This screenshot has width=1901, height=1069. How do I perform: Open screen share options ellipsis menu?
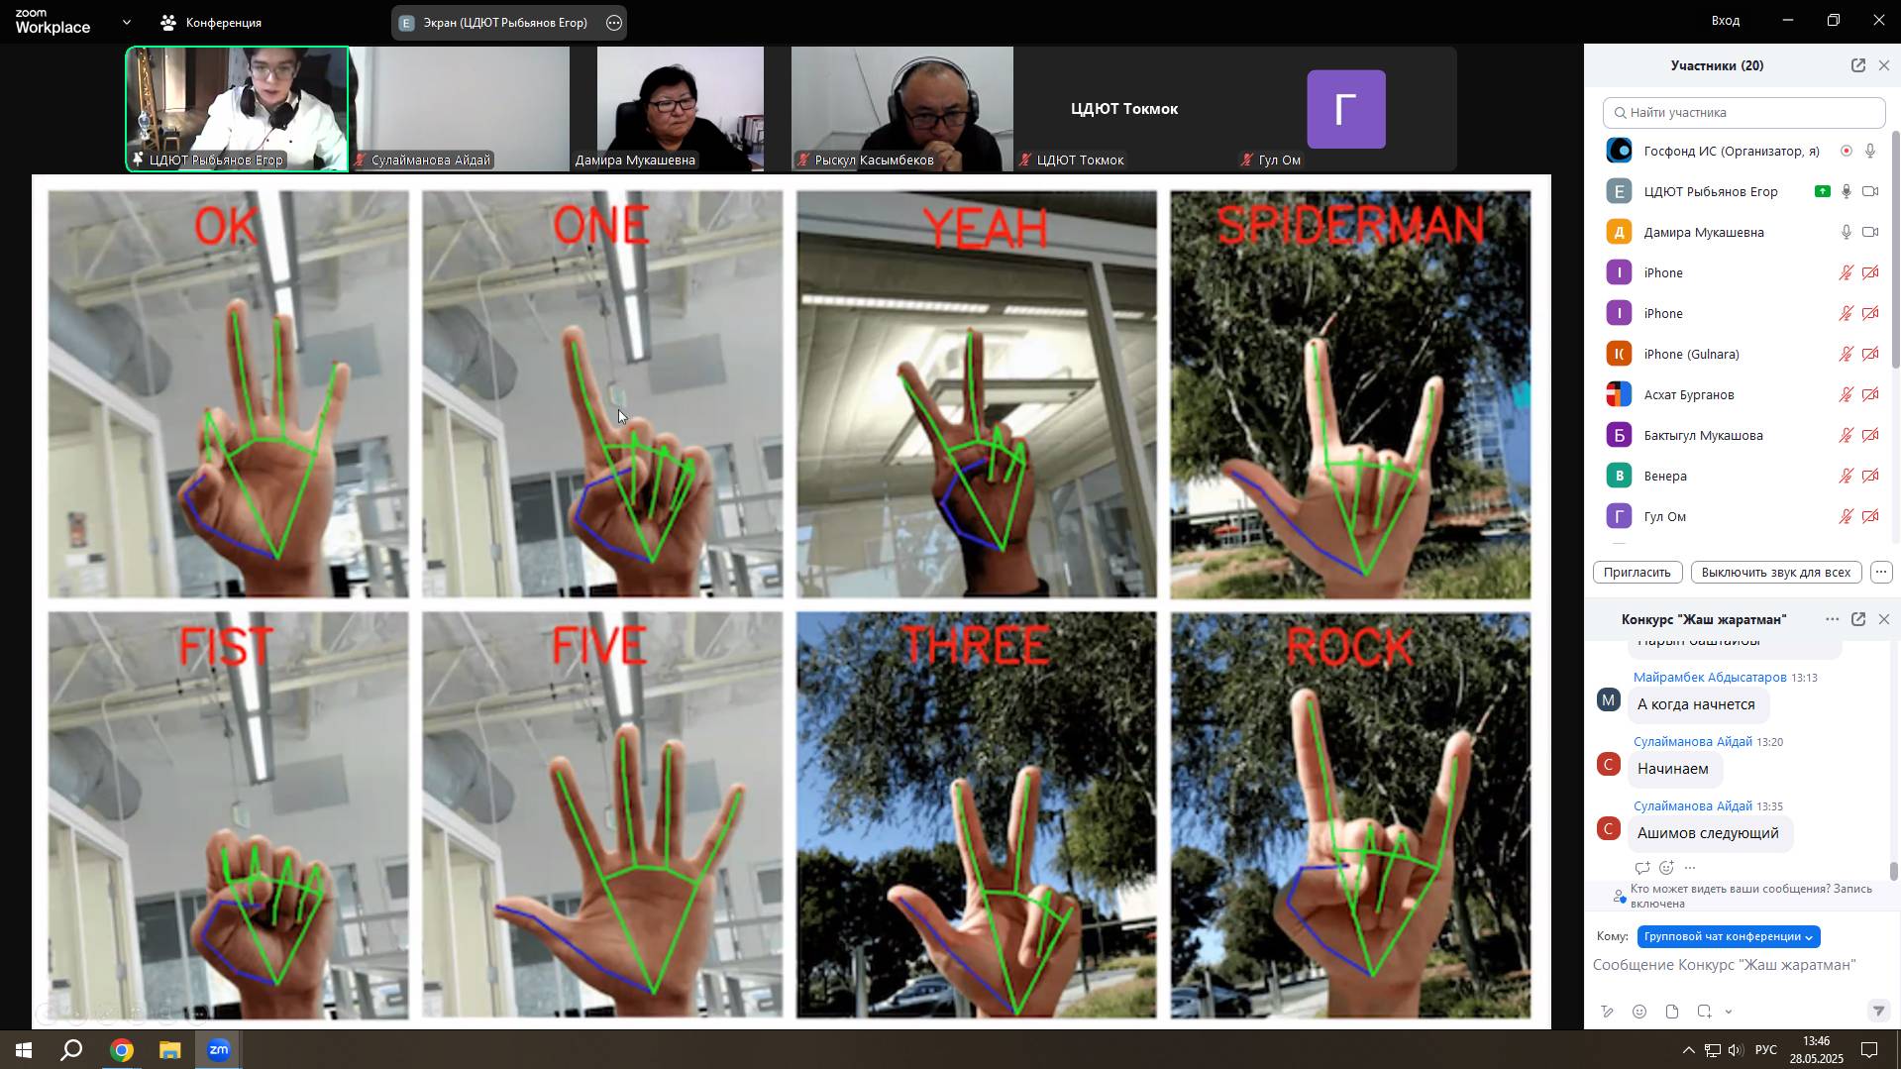(x=614, y=23)
